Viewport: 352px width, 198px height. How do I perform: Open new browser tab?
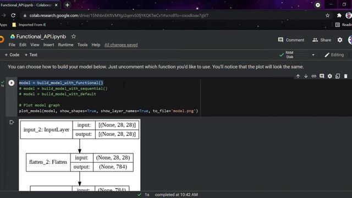point(67,5)
